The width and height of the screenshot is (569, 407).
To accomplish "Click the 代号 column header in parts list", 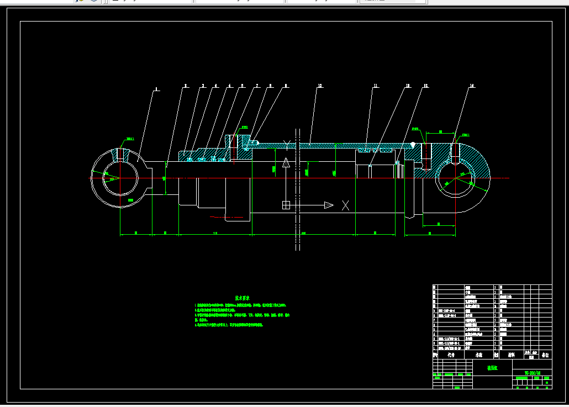I will point(451,355).
